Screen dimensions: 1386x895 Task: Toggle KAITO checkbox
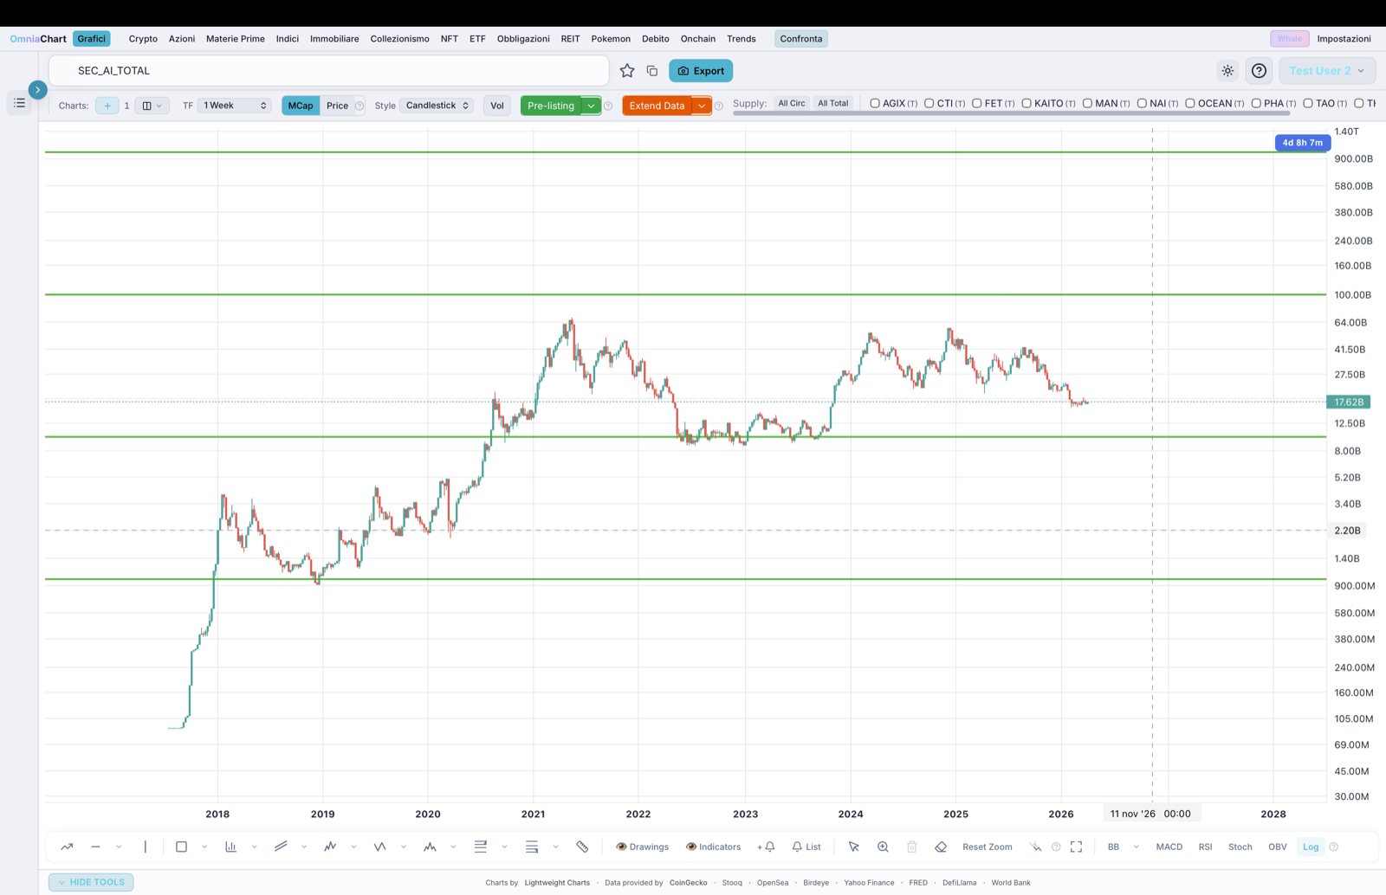(1027, 103)
